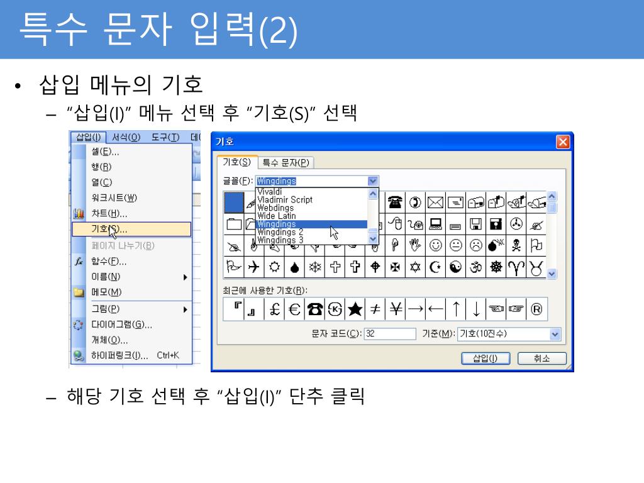Open the 서식(O) menu

coord(126,137)
